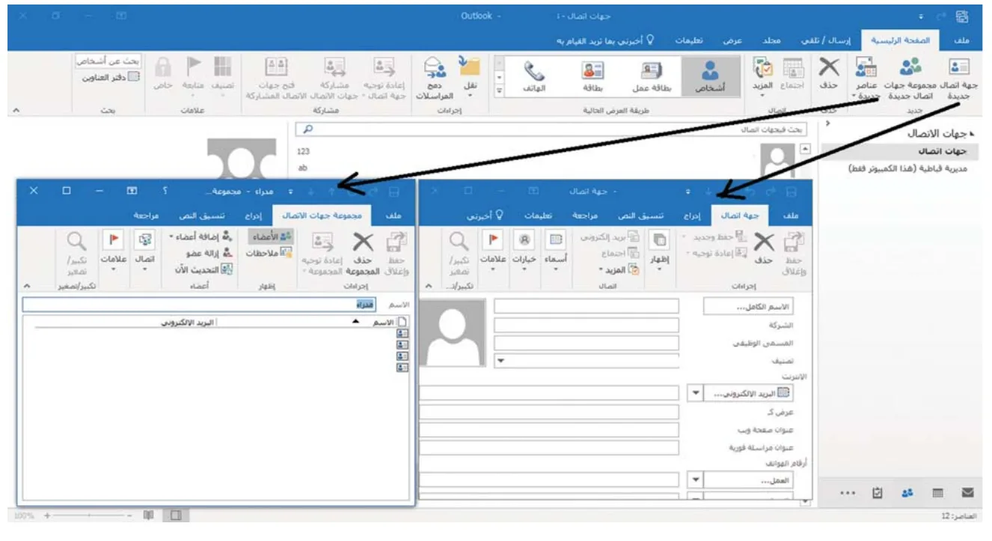Click دمج المراسلات mail merge icon
Viewport: 992px width, 541px height.
click(x=434, y=79)
